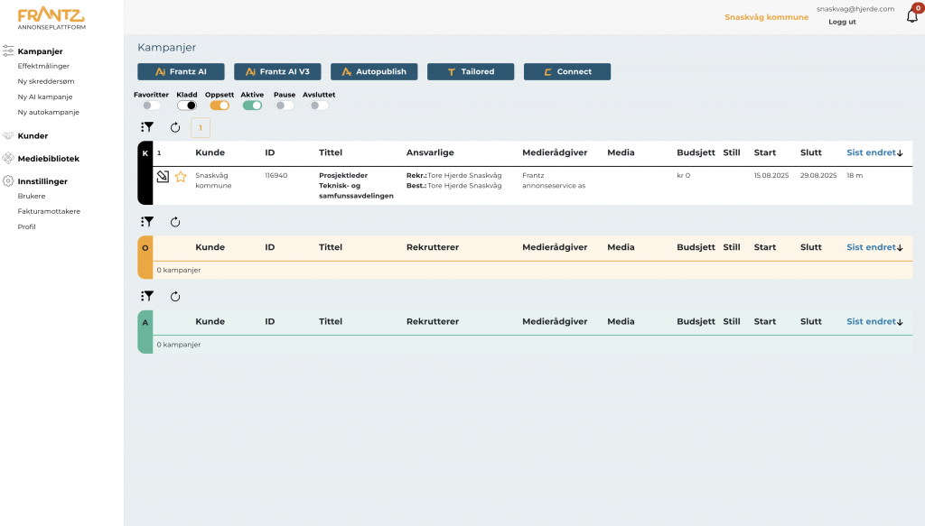Image resolution: width=925 pixels, height=526 pixels.
Task: Select page 1 in Kladd pagination
Action: 201,128
